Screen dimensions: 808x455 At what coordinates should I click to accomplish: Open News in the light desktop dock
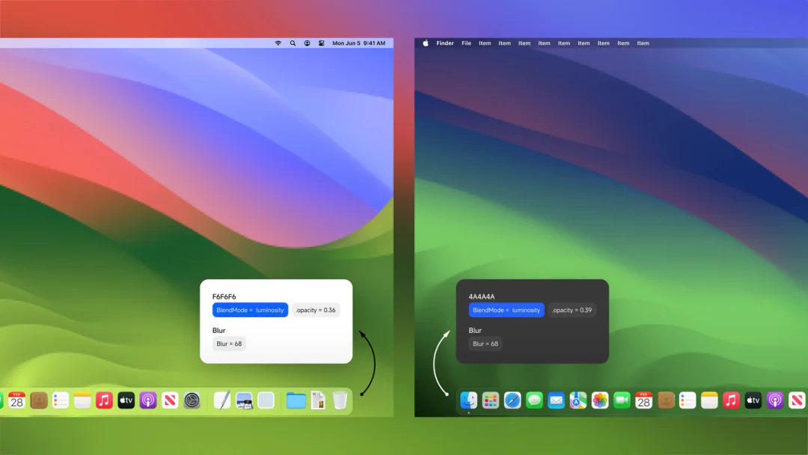click(x=170, y=400)
